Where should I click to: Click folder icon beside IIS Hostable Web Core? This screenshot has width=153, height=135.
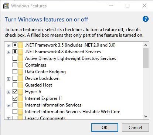(x=20, y=112)
